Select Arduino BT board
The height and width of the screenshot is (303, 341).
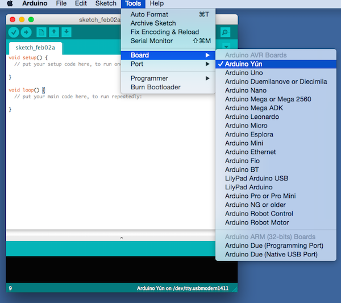click(276, 169)
